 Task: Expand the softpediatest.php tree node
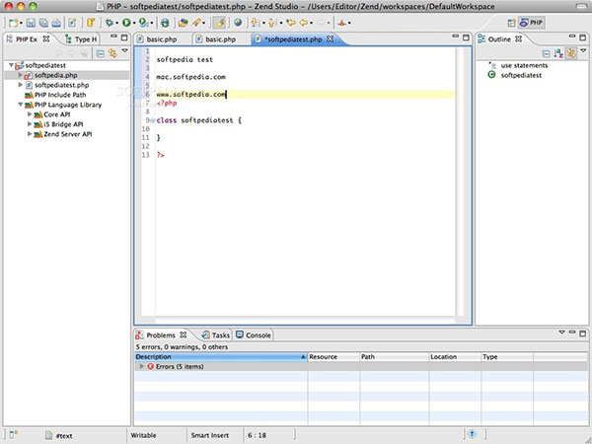click(x=21, y=85)
